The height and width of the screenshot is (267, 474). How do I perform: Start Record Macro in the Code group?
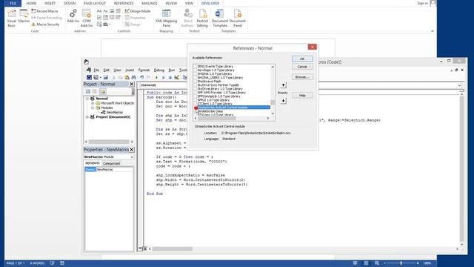pos(44,11)
